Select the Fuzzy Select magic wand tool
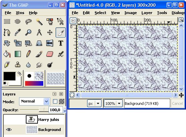The width and height of the screenshot is (186, 137). [39, 21]
